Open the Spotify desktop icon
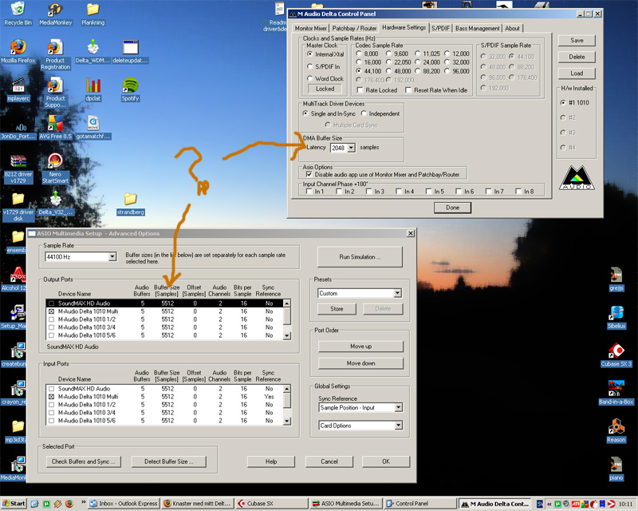The width and height of the screenshot is (638, 511). [130, 89]
